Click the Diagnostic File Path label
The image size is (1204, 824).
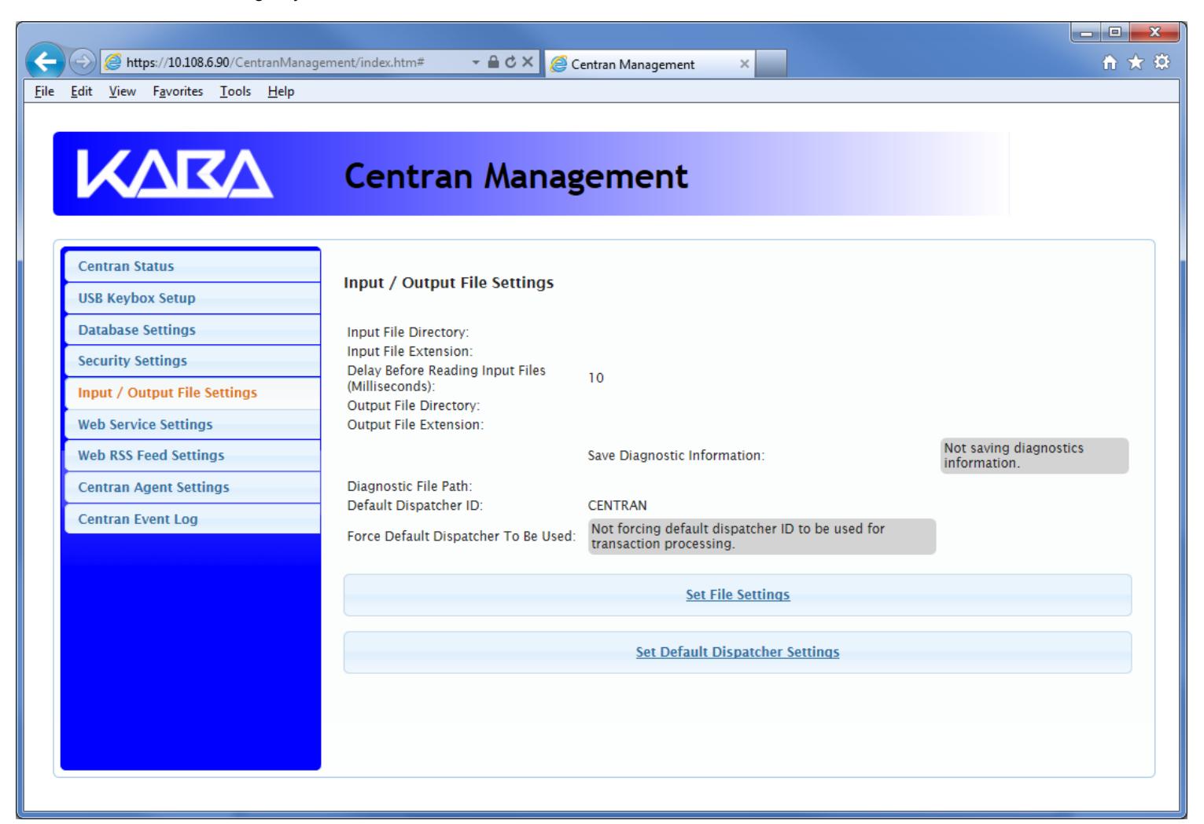(x=410, y=486)
